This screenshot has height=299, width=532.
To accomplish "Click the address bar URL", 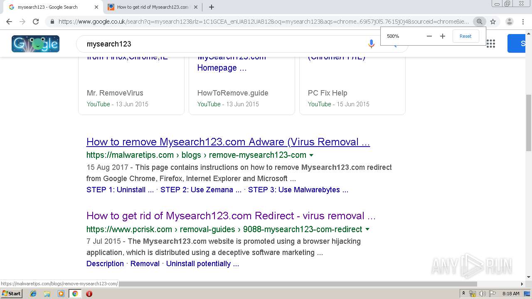I will (264, 22).
